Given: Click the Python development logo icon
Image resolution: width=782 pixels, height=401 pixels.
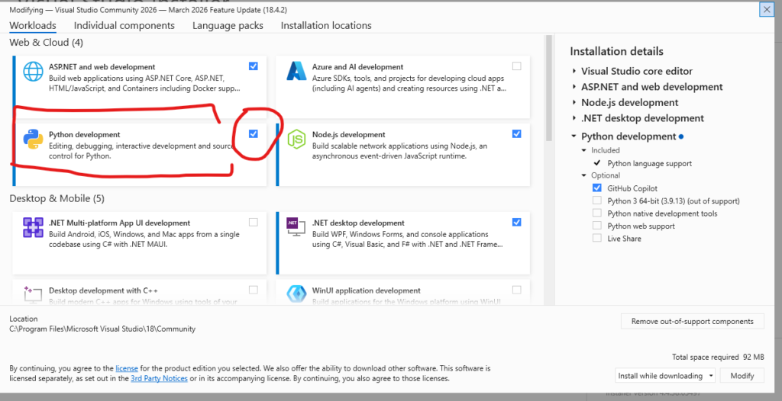Looking at the screenshot, I should (34, 140).
